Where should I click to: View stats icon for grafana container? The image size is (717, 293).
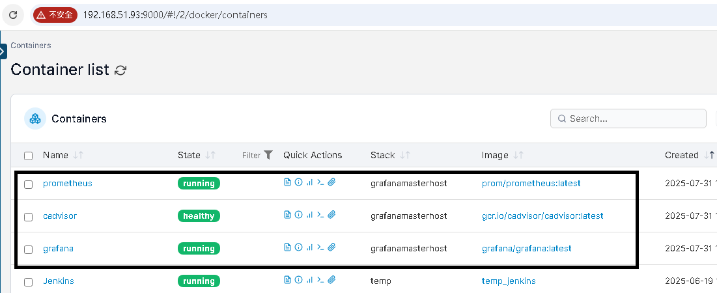pos(309,247)
